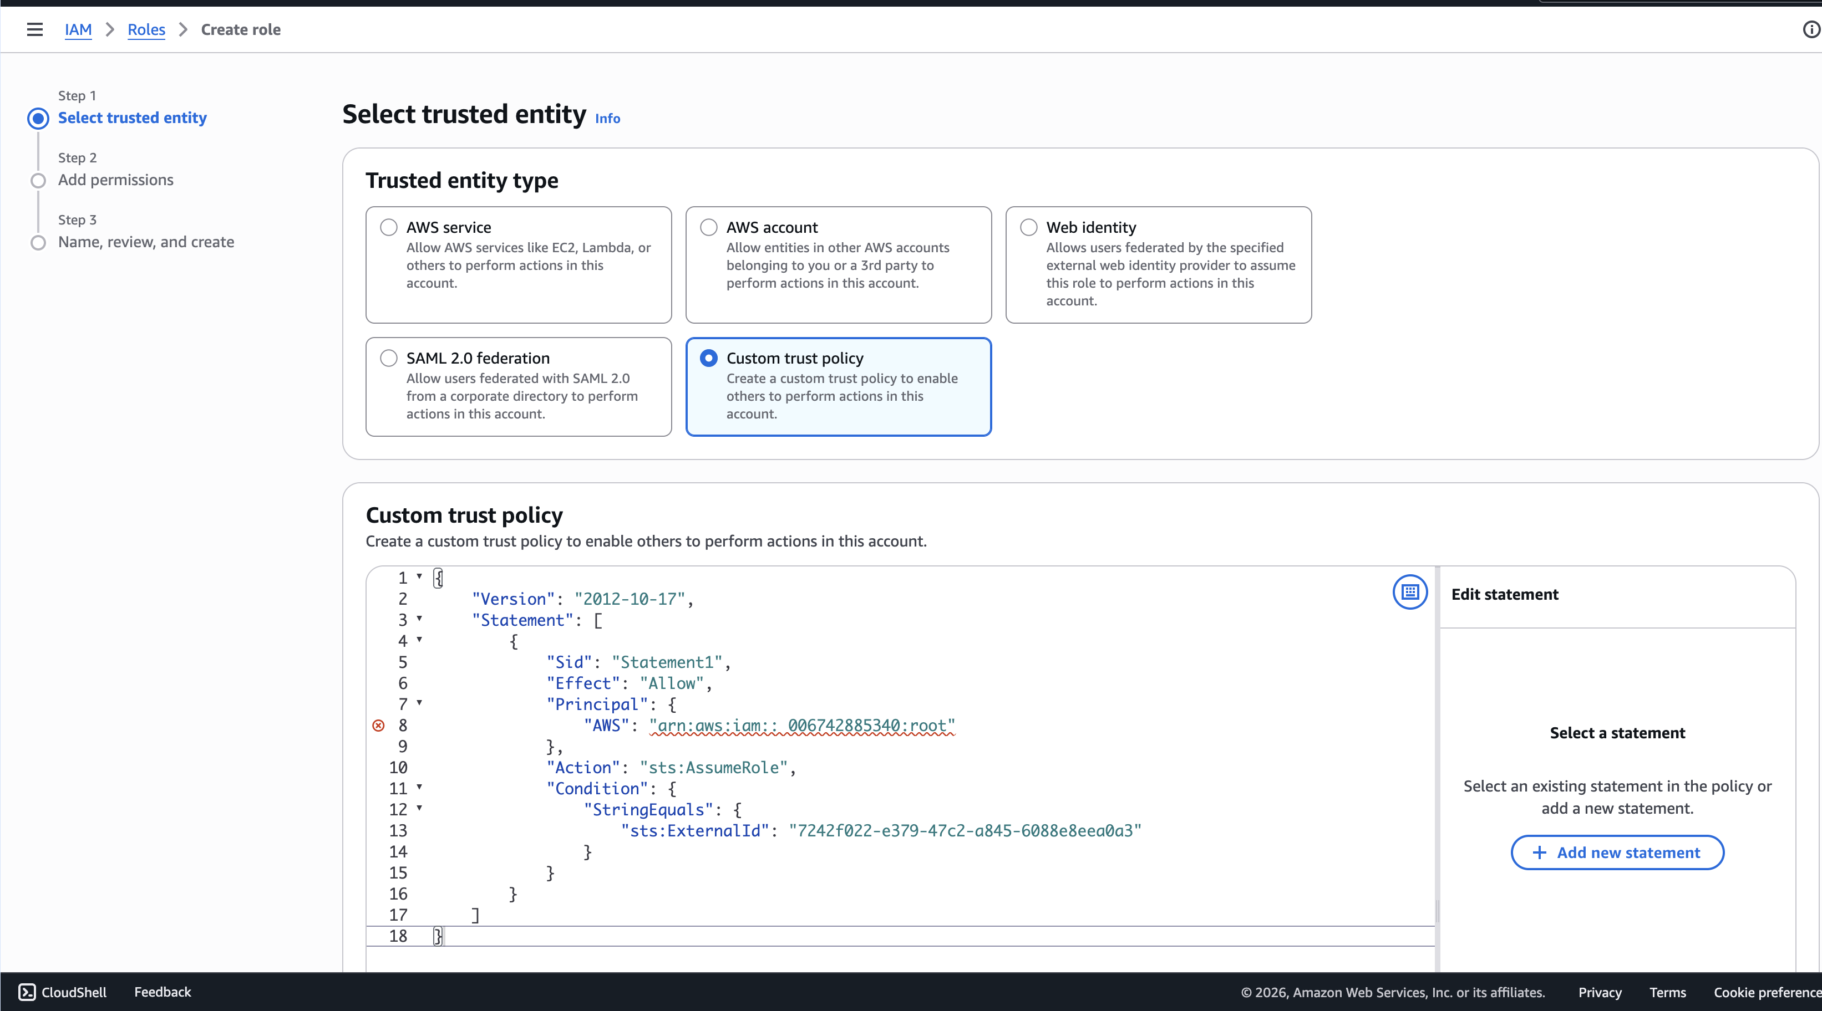Open Cookie preferences in the footer
Image resolution: width=1822 pixels, height=1011 pixels.
tap(1768, 992)
